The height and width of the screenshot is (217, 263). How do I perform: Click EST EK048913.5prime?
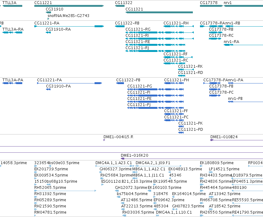point(185,169)
